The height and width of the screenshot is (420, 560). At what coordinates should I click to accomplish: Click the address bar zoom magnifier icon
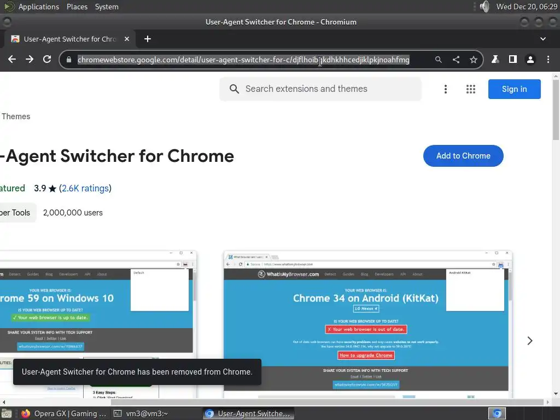438,60
